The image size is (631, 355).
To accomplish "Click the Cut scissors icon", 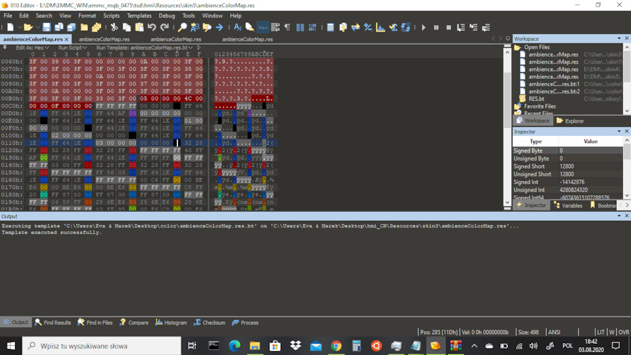I will pos(114,28).
